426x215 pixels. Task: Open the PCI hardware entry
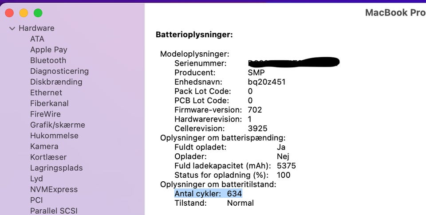coord(36,200)
